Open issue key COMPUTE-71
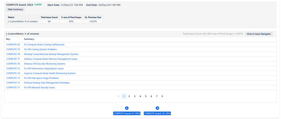Viewport: 281px width, 119px height. coord(13,87)
